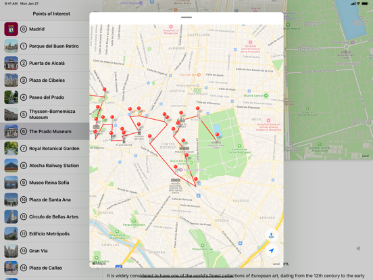Select Thyssen-Bornemisza Museum row
Viewport: 373px width, 280px height.
(45, 114)
